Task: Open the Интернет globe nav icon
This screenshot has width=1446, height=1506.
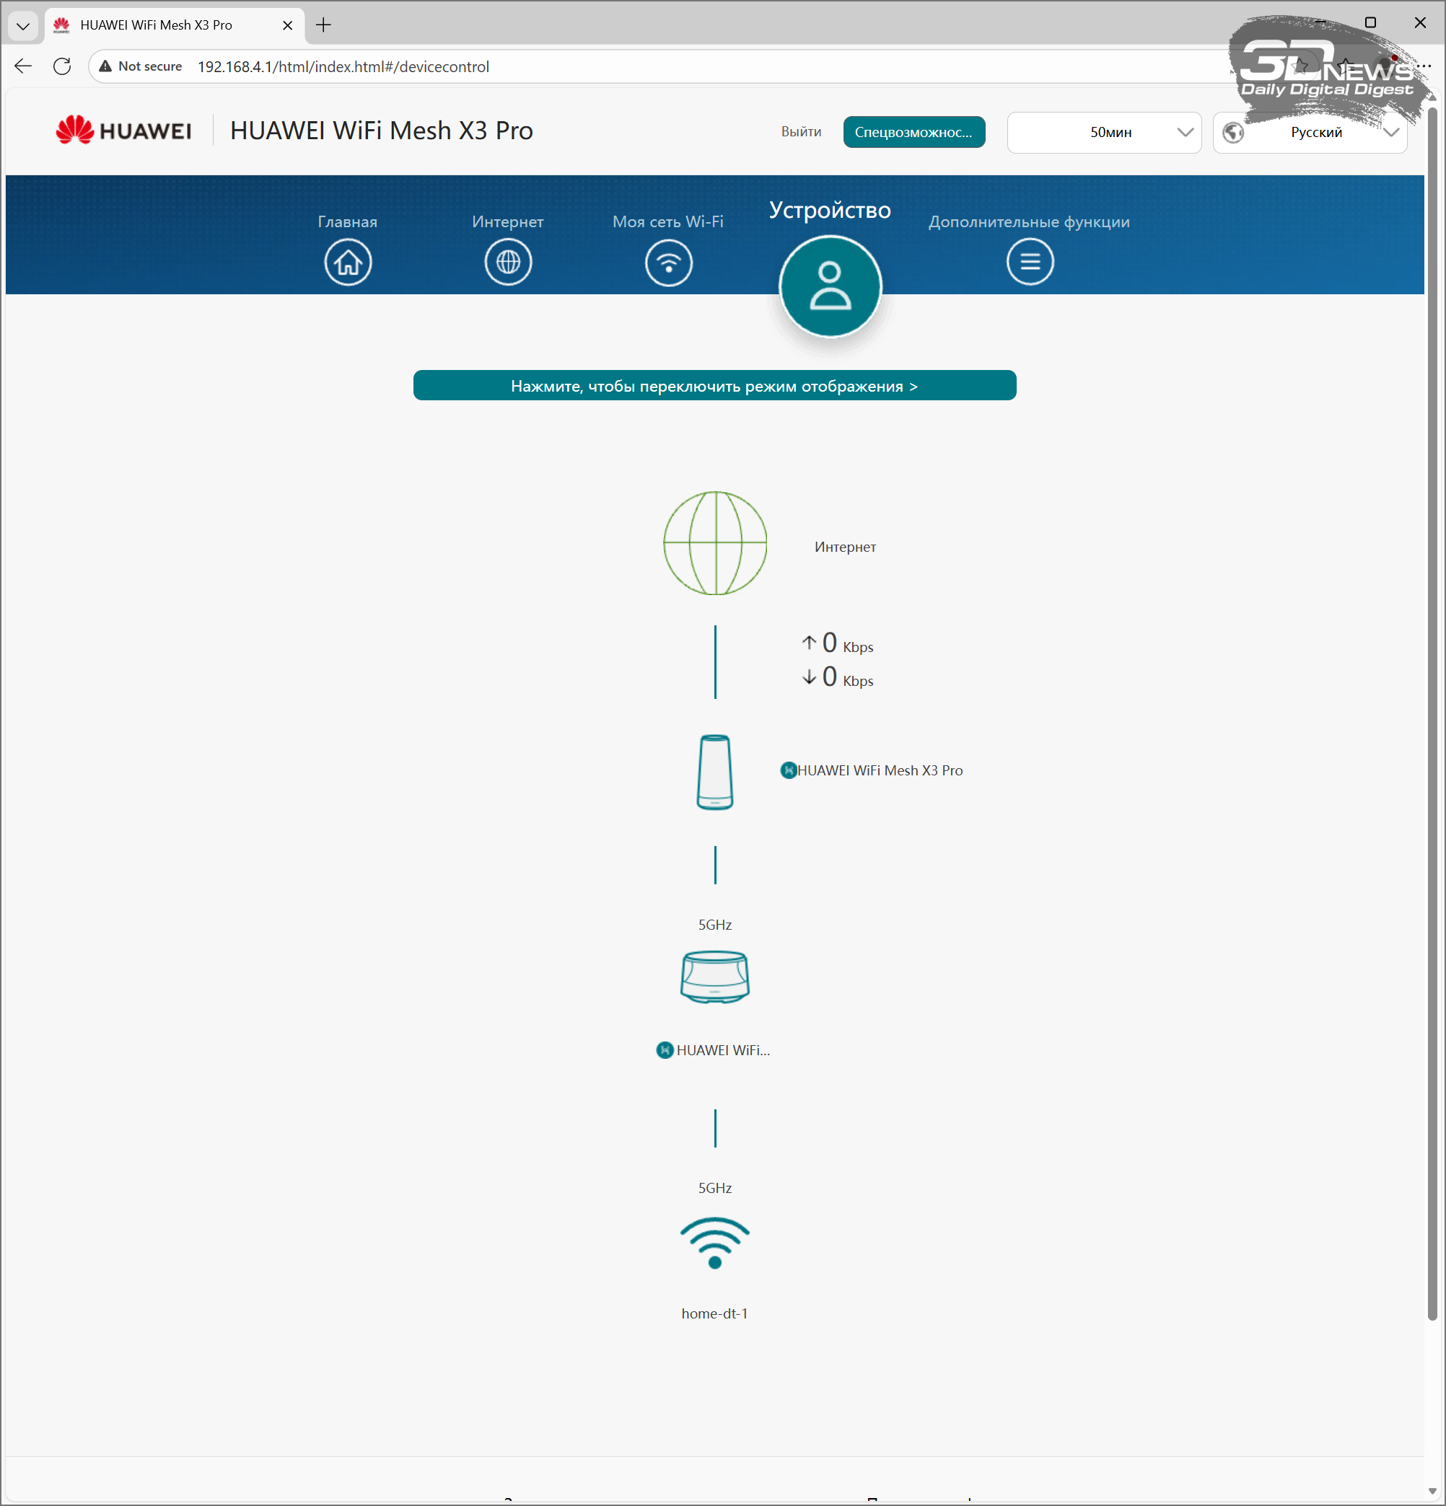Action: (507, 262)
